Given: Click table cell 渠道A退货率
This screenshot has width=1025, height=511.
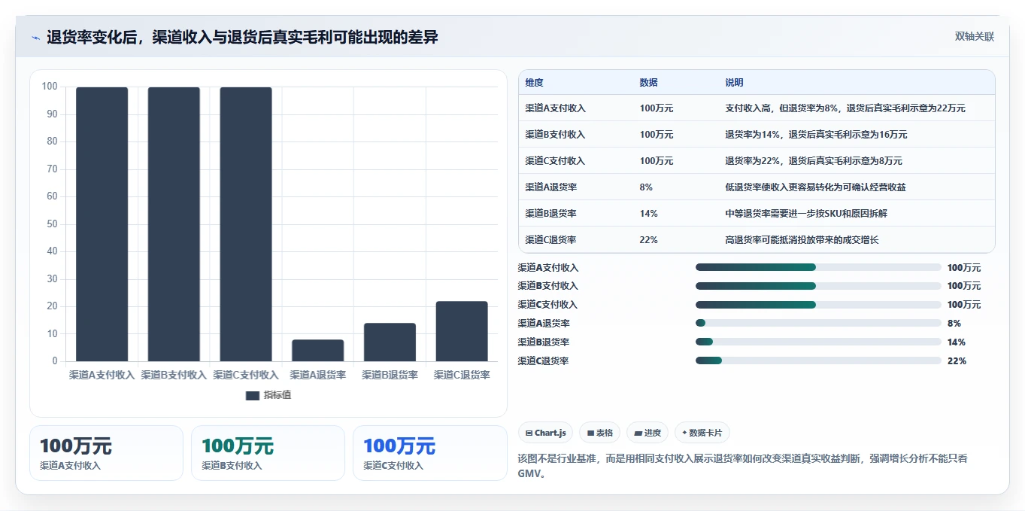Looking at the screenshot, I should click(551, 187).
